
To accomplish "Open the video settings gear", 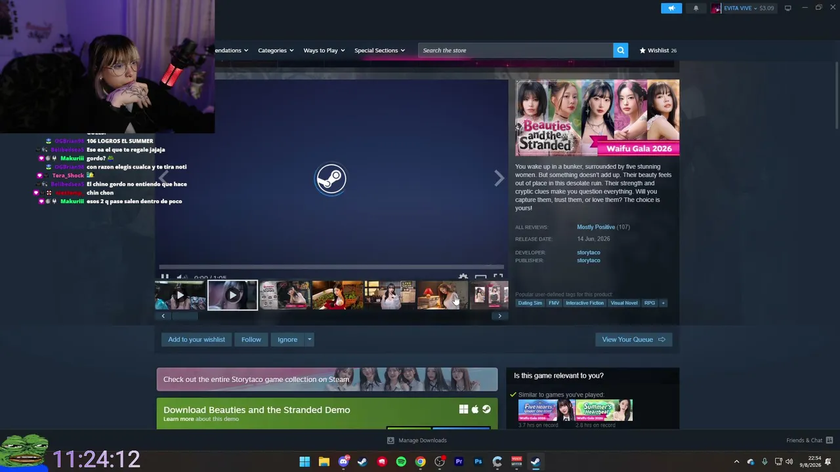I will 463,277.
